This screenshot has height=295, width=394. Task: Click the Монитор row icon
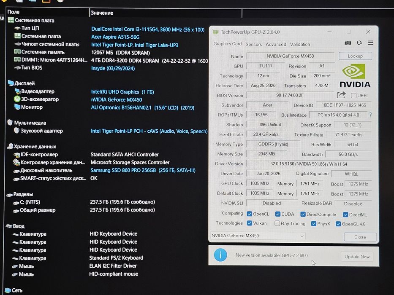point(17,107)
